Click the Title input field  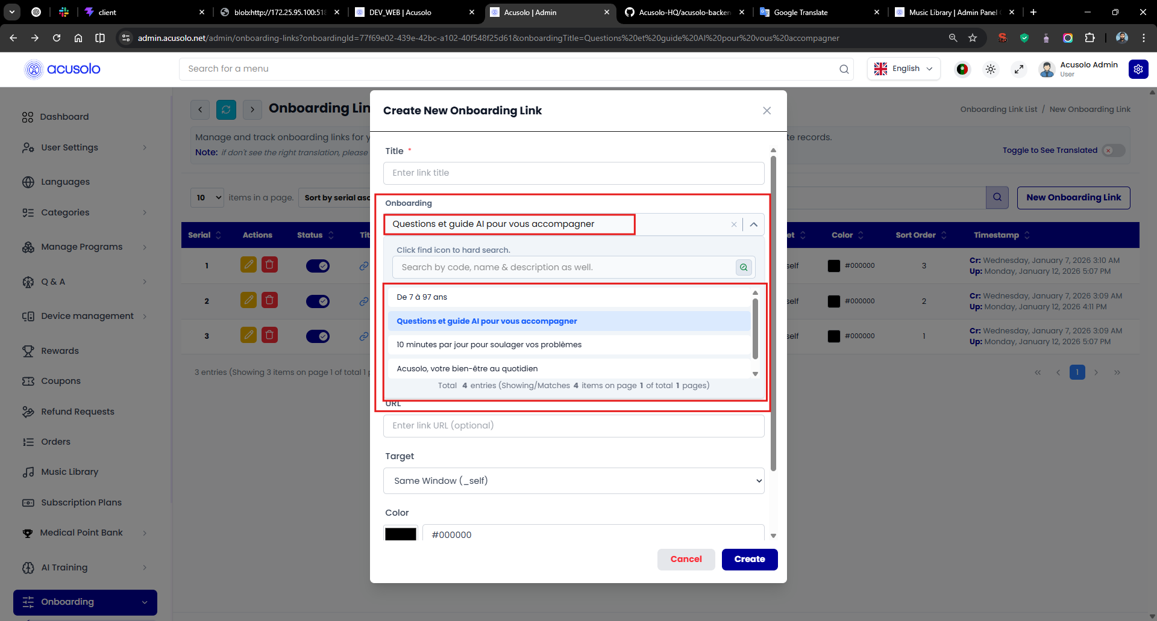tap(574, 173)
